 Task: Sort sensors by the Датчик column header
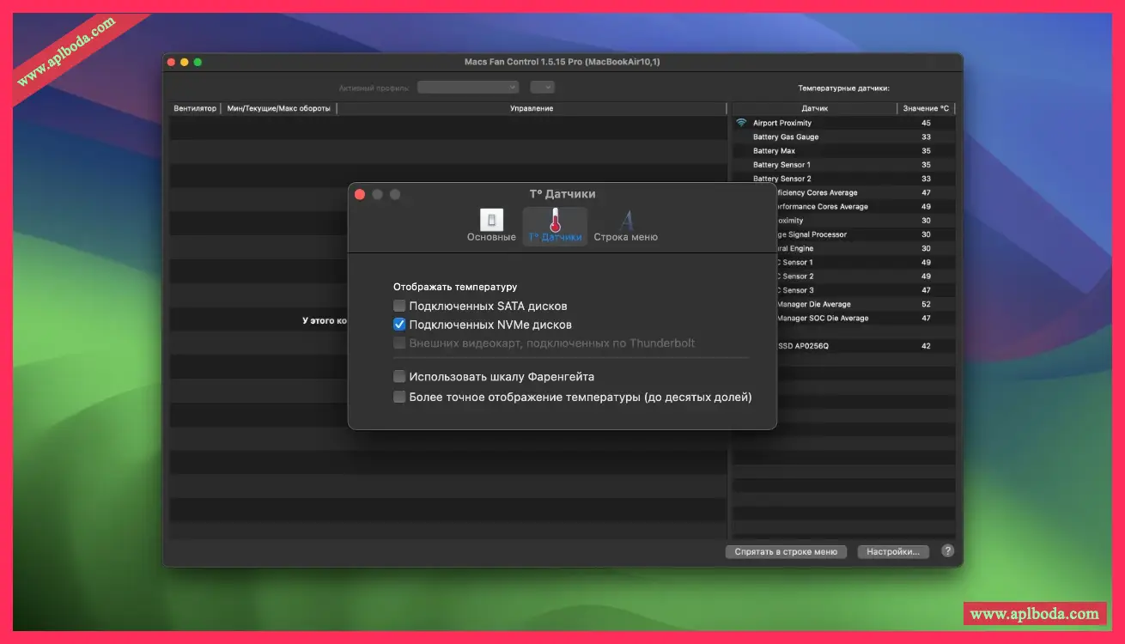click(814, 108)
